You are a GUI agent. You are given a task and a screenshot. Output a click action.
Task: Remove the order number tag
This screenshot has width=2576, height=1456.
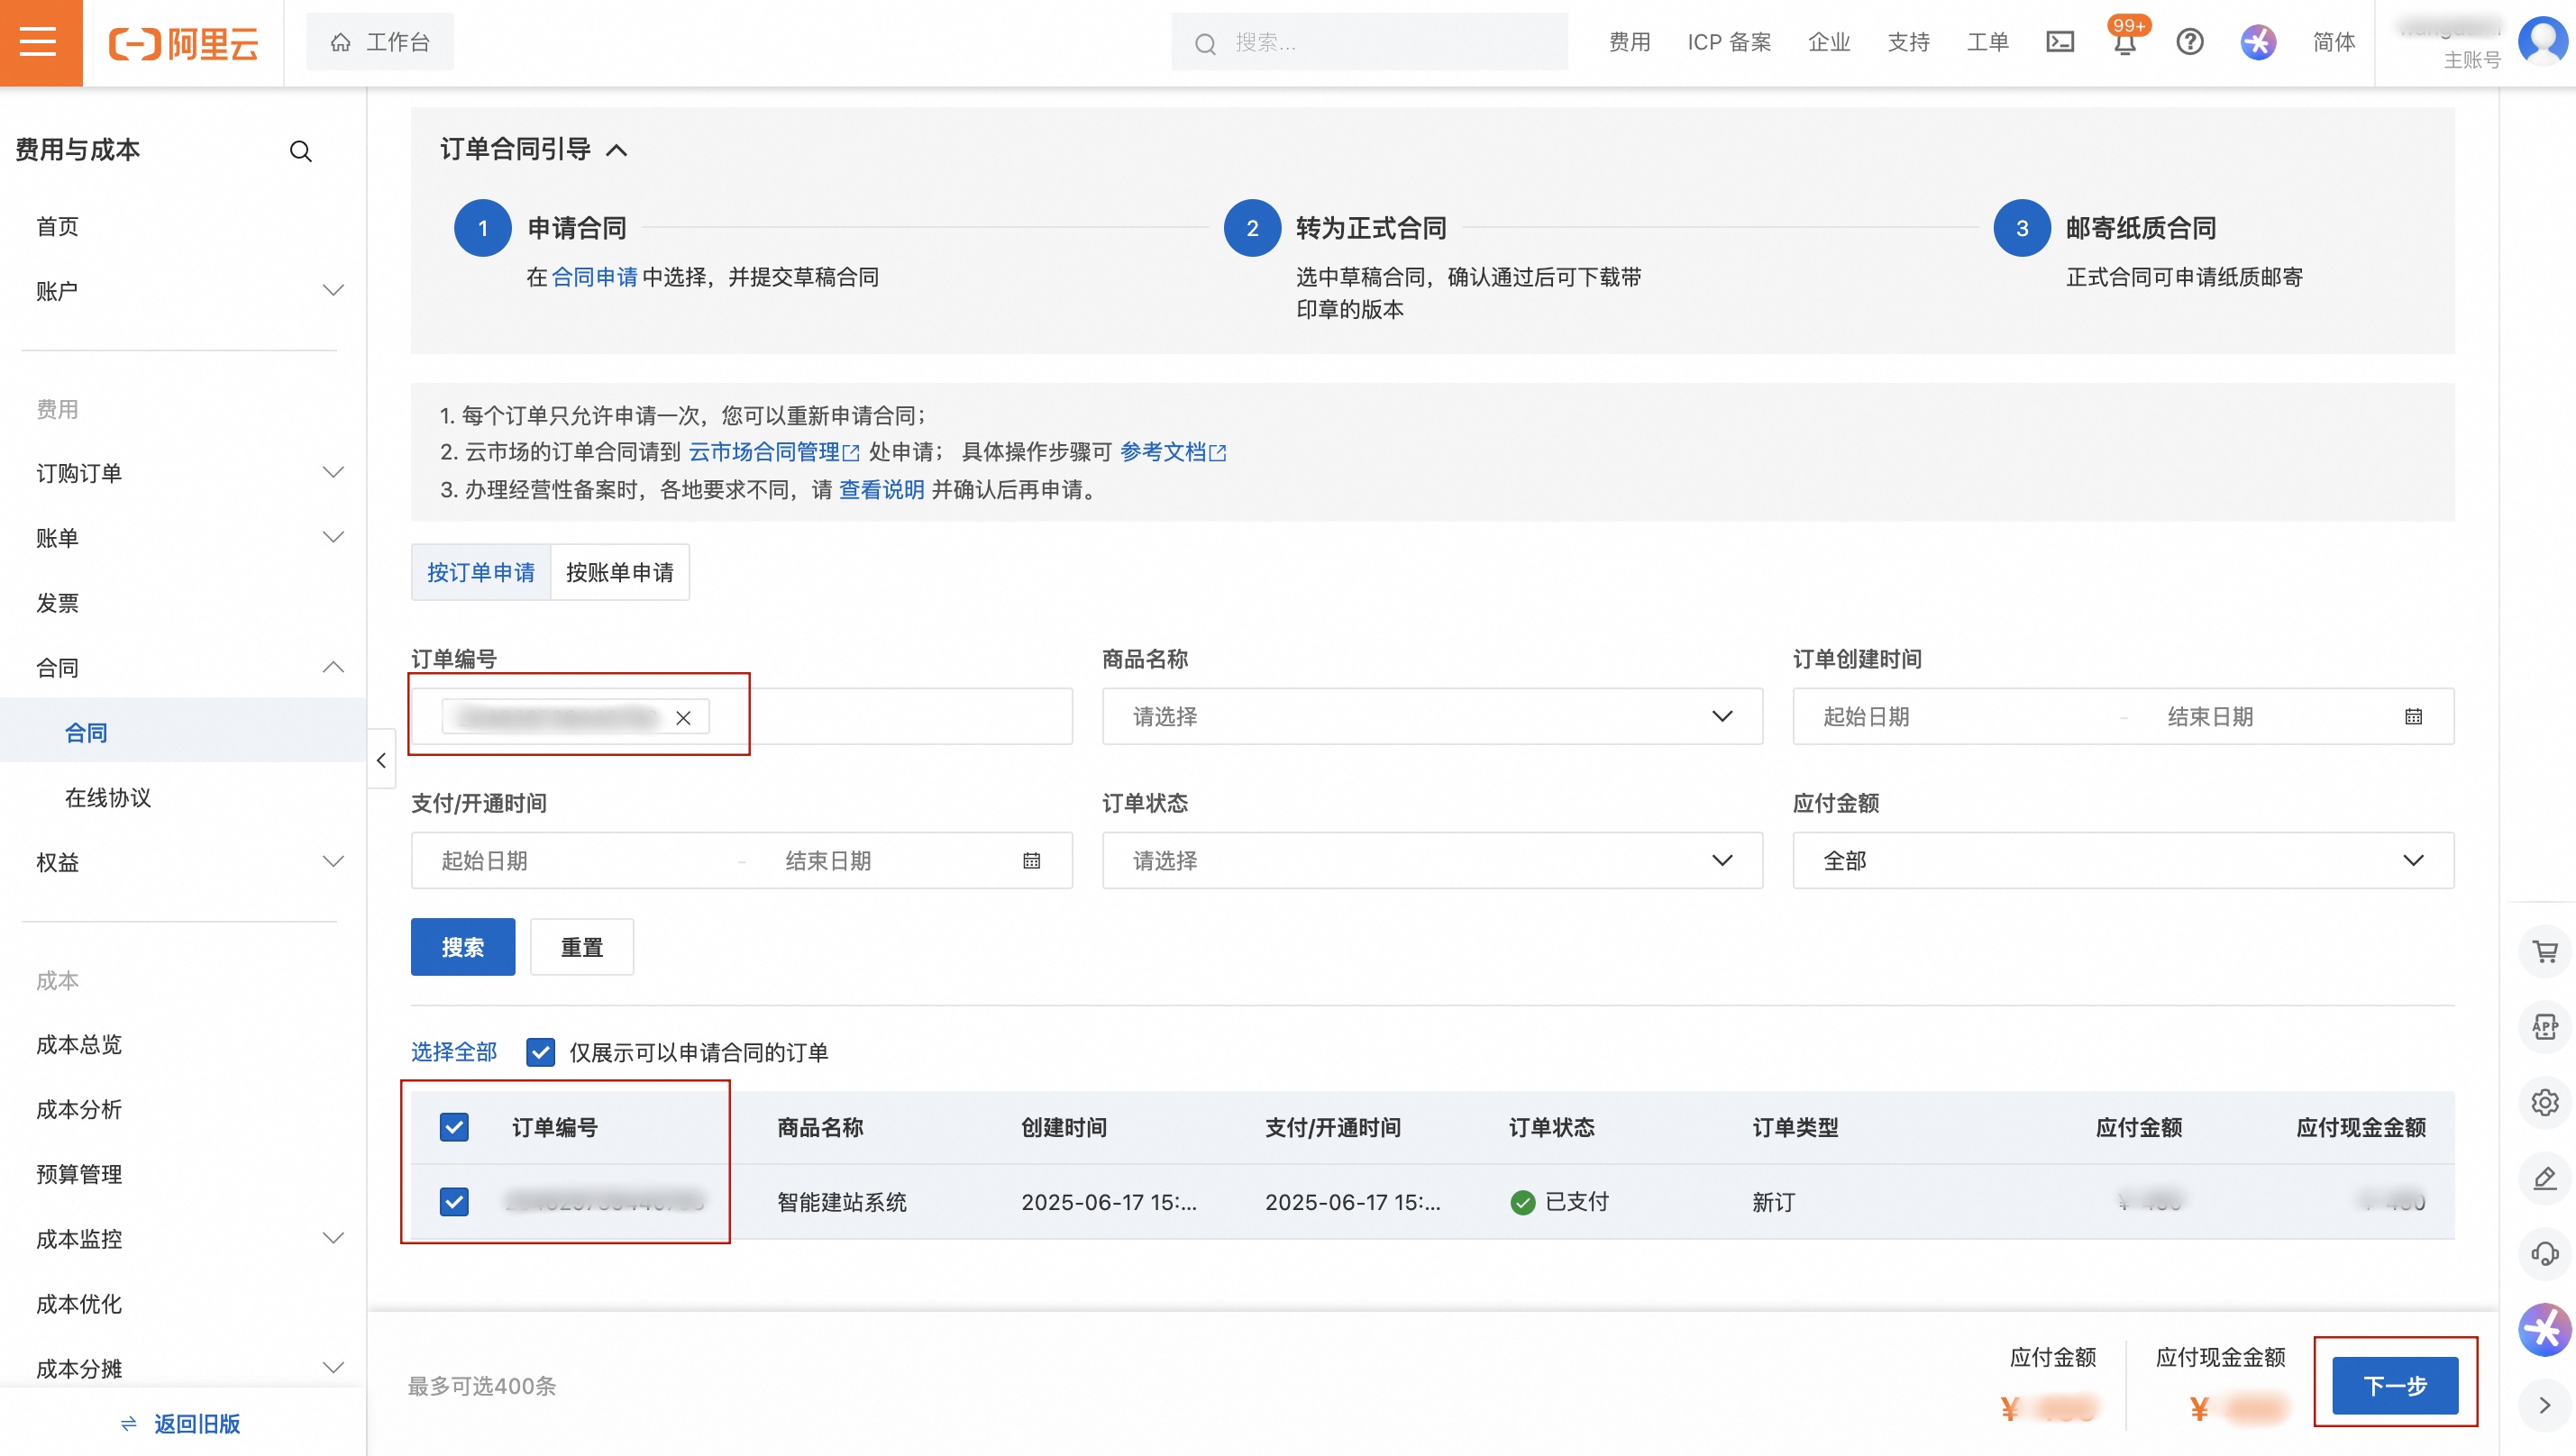(x=683, y=718)
